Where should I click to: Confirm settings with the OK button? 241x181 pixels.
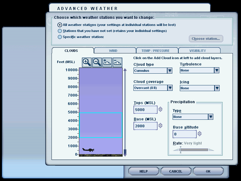coord(208,171)
